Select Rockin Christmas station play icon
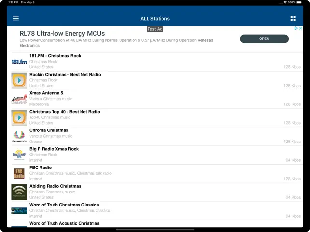This screenshot has width=310, height=232. [19, 80]
